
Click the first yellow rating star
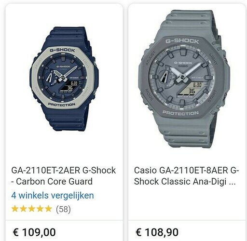pyautogui.click(x=15, y=209)
